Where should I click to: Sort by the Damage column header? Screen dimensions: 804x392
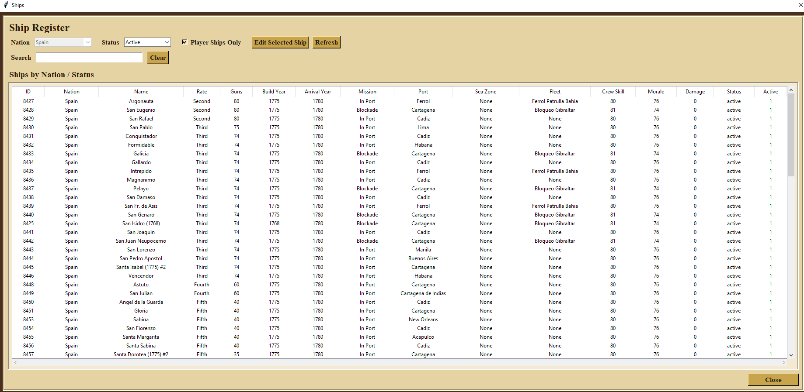point(695,92)
